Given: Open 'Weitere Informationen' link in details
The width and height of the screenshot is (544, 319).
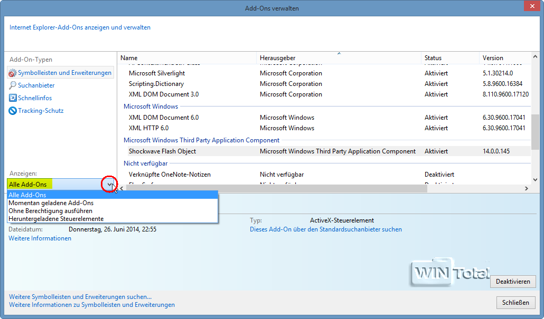Looking at the screenshot, I should pyautogui.click(x=40, y=238).
